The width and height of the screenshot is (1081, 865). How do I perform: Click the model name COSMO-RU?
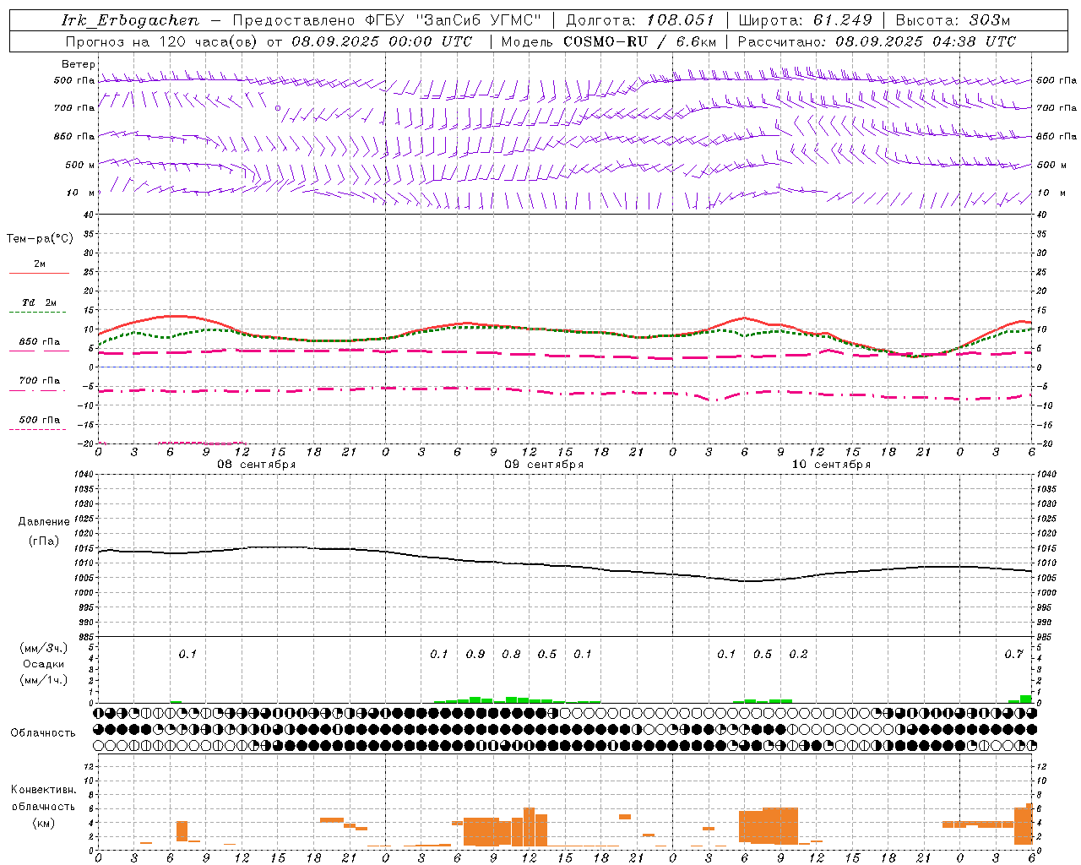point(604,41)
